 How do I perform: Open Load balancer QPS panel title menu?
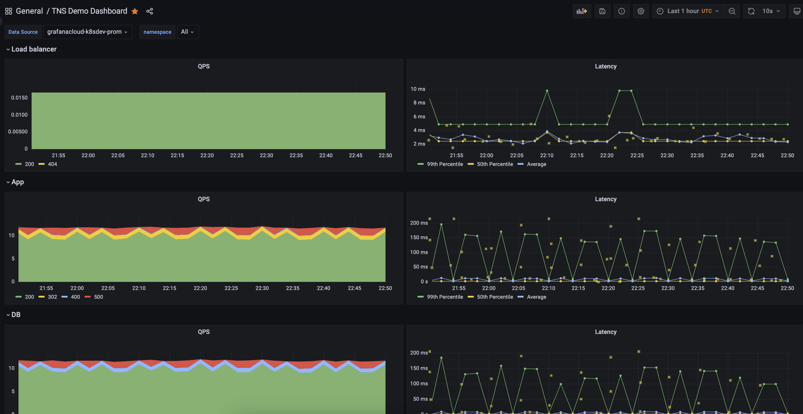pyautogui.click(x=204, y=66)
